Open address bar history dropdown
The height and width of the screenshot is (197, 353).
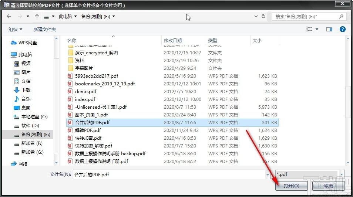pos(256,16)
